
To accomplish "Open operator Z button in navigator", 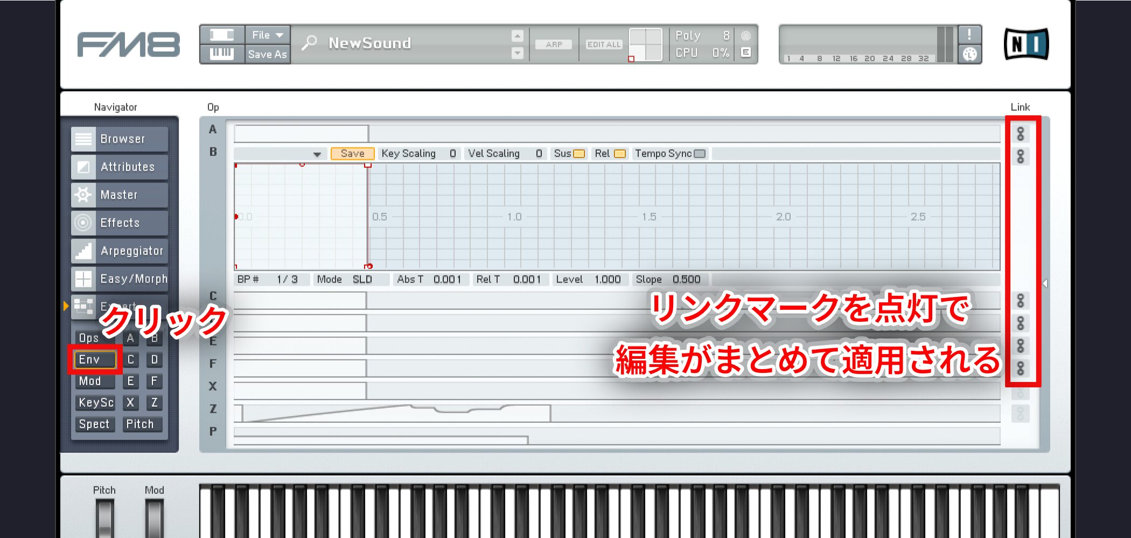I will point(154,402).
